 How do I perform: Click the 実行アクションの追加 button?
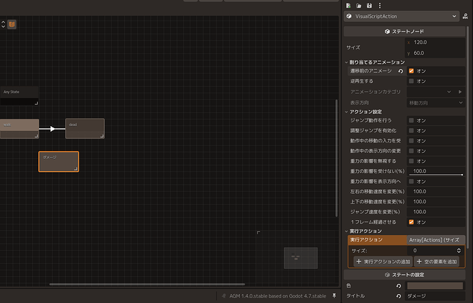[383, 261]
